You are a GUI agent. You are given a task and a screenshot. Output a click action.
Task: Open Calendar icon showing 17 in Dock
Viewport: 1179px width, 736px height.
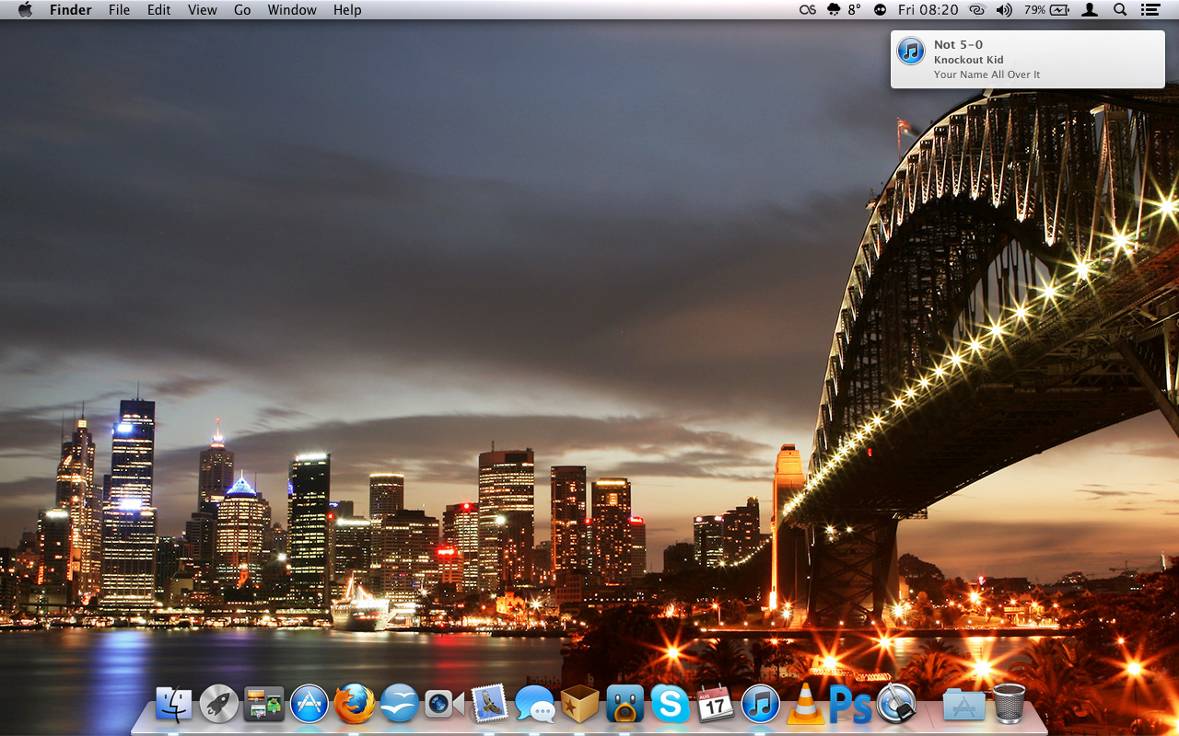716,705
